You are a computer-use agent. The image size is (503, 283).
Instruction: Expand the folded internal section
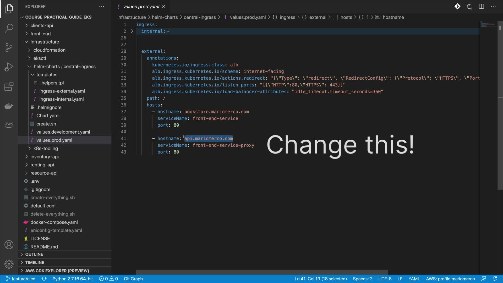(132, 31)
